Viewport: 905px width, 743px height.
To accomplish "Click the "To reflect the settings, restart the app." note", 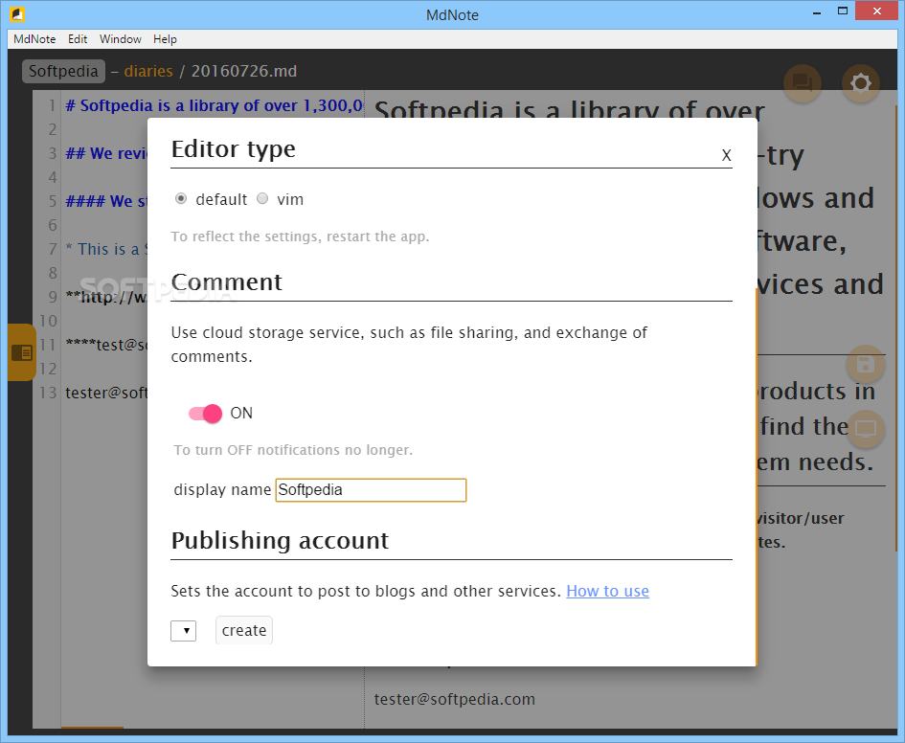I will tap(300, 236).
